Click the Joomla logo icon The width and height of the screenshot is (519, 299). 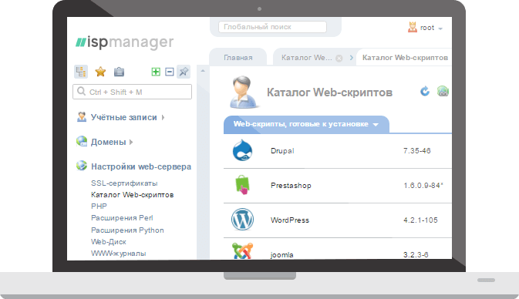(x=242, y=251)
